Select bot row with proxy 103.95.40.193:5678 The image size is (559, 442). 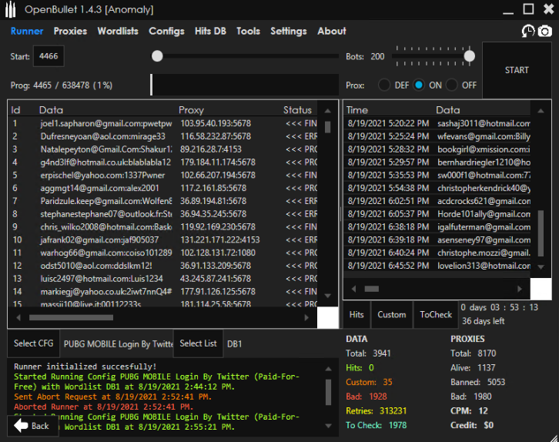(x=162, y=123)
